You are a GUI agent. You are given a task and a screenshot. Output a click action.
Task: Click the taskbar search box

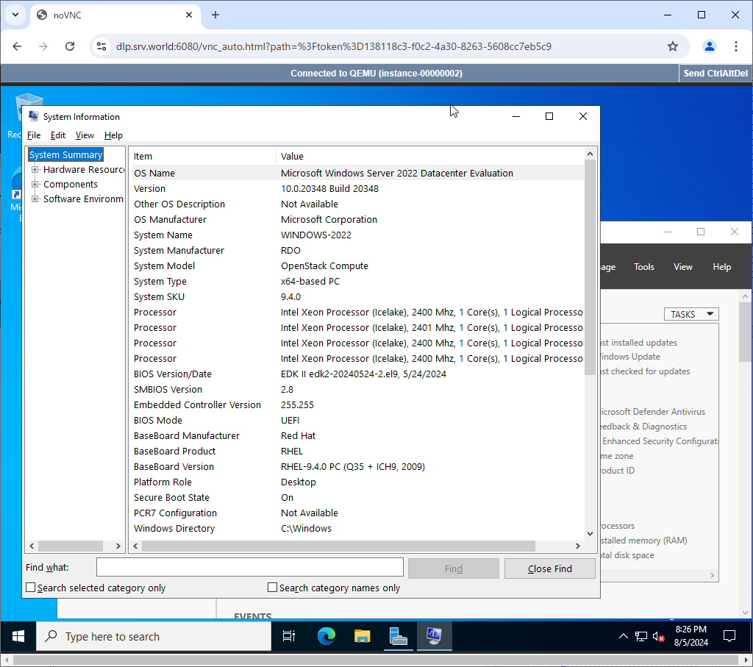pos(154,636)
